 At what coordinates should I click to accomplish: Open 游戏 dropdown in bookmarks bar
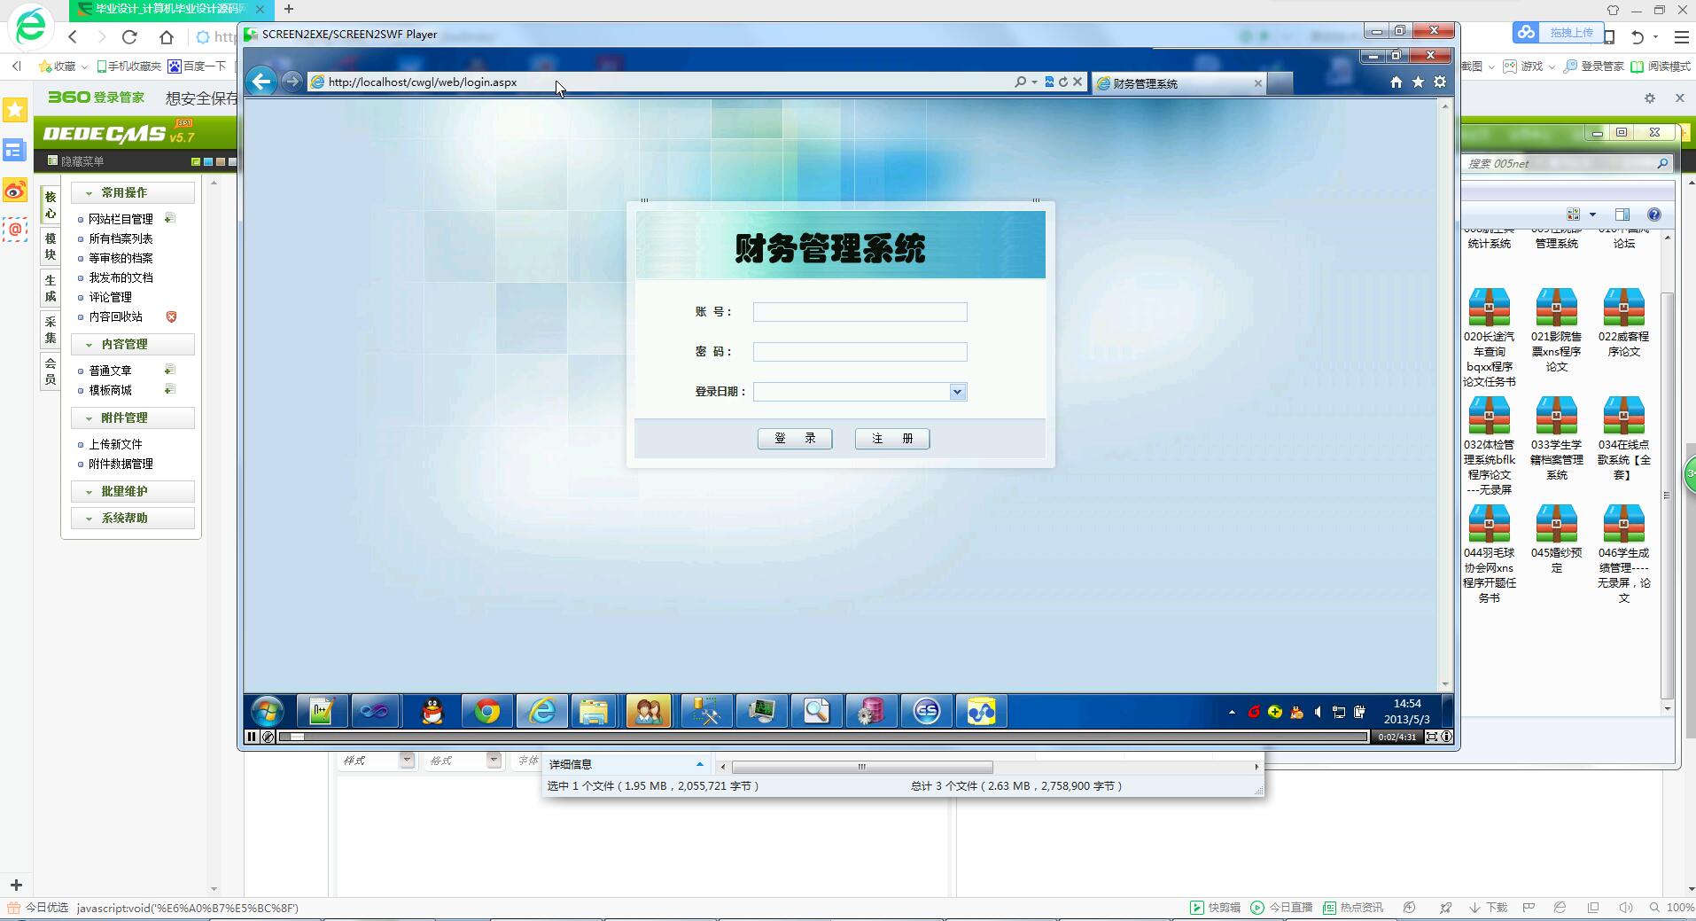click(x=1529, y=66)
